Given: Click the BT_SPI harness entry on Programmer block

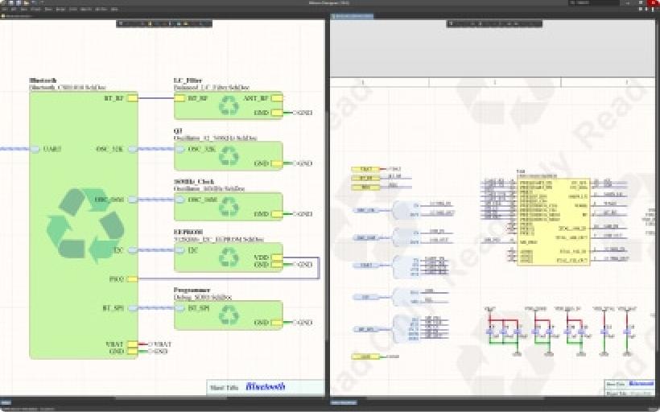Looking at the screenshot, I should 179,308.
